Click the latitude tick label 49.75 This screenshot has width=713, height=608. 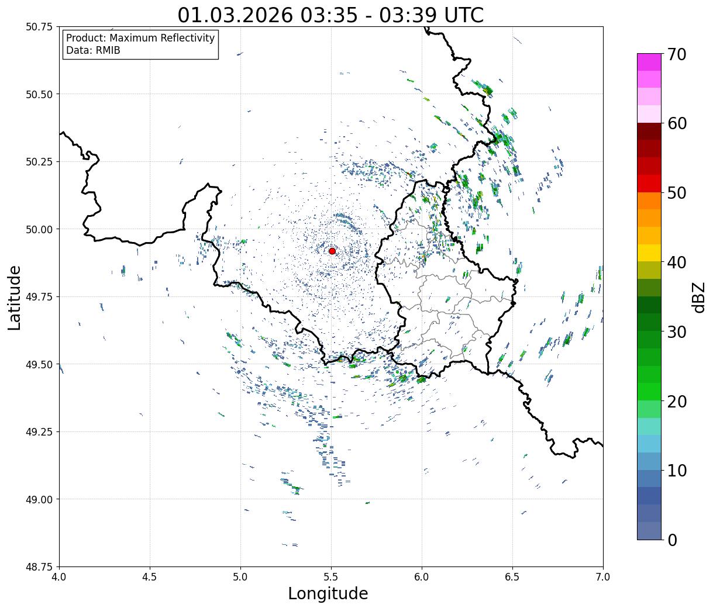tap(39, 297)
